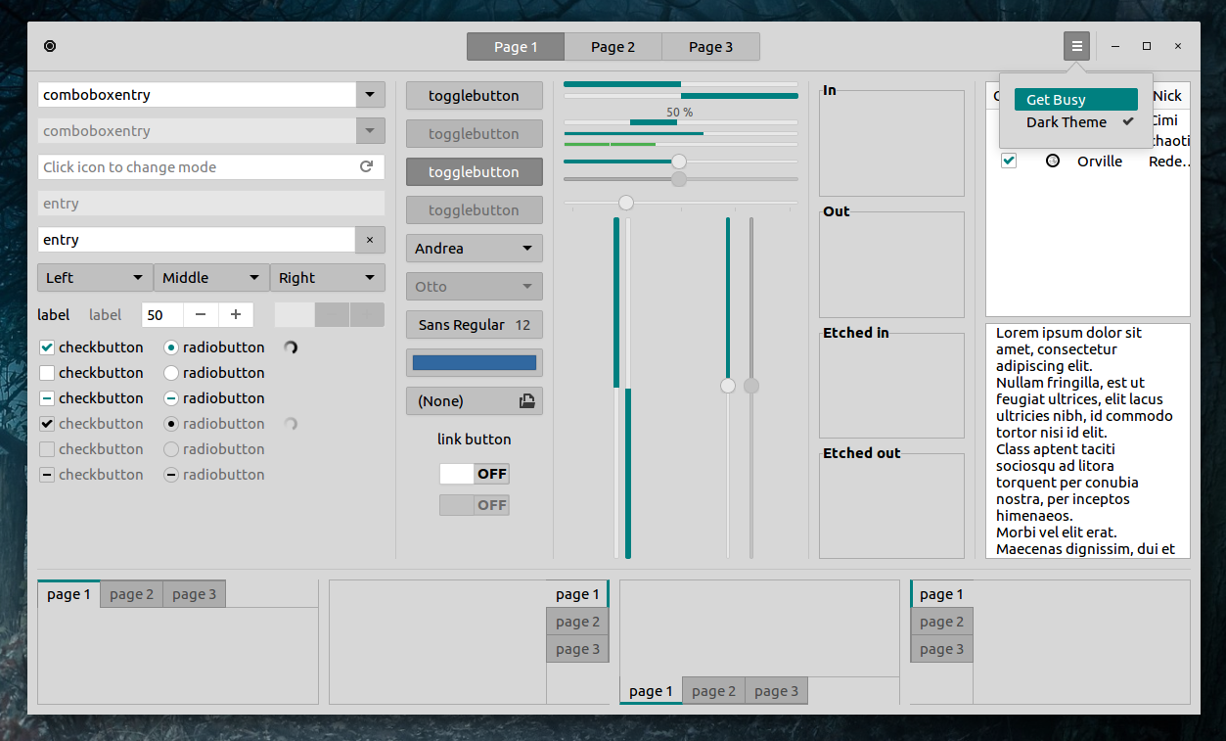Clear the entry using its x icon
The width and height of the screenshot is (1226, 741).
369,240
